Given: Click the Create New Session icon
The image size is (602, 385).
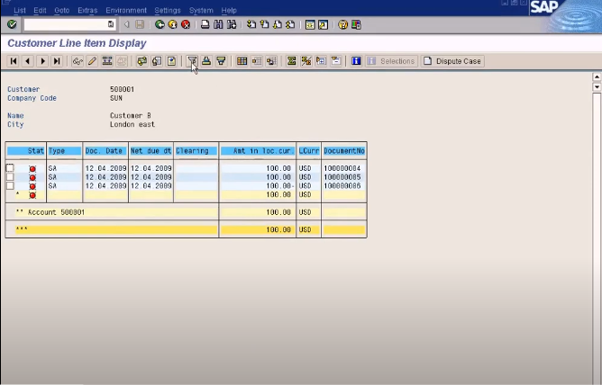Looking at the screenshot, I should [x=310, y=25].
